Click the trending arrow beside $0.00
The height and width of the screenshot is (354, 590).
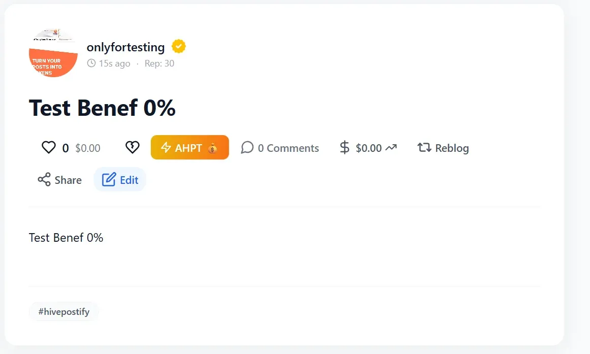[x=391, y=147]
